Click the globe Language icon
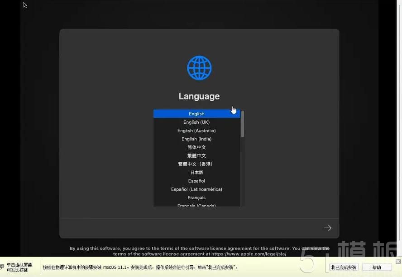This screenshot has height=277, width=402. tap(199, 67)
